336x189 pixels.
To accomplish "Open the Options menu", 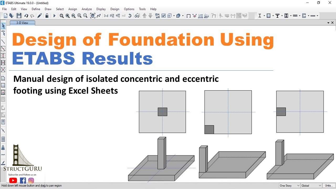I will (129, 9).
